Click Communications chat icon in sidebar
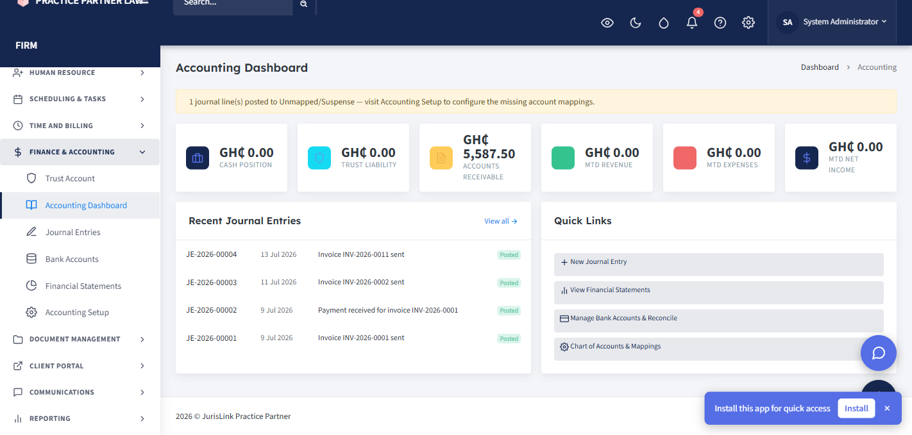Screen dimensions: 912x435 point(18,392)
